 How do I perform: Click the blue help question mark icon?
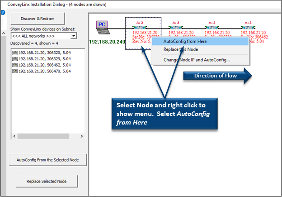[3, 13]
